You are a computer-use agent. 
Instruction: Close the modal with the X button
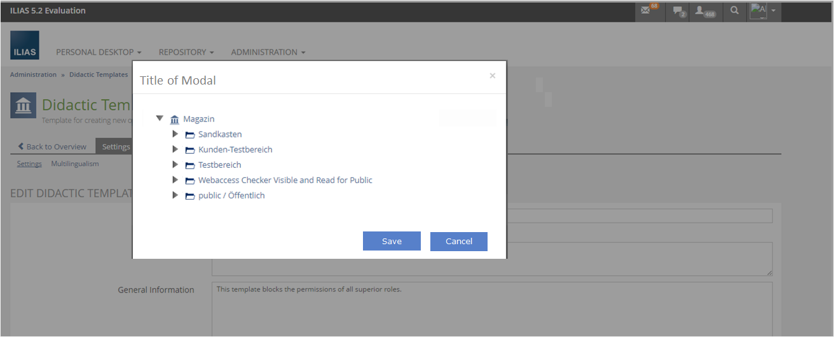[492, 76]
